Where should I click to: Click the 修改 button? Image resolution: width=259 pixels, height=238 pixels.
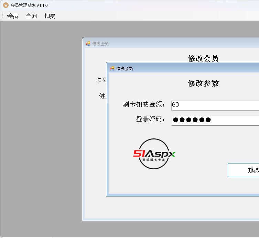coord(243,170)
